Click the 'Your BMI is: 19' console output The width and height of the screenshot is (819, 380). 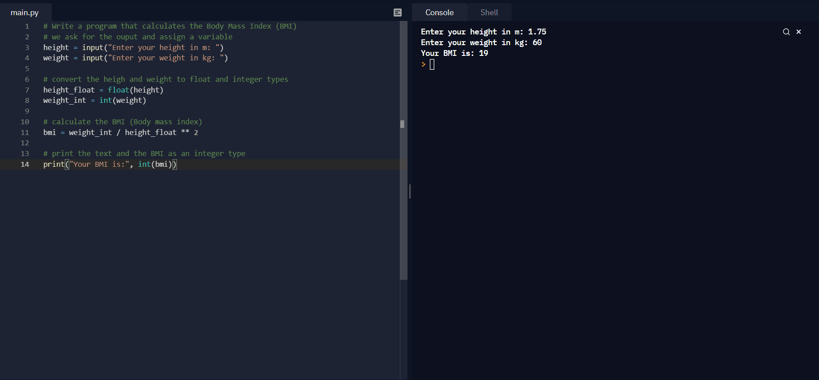coord(454,53)
